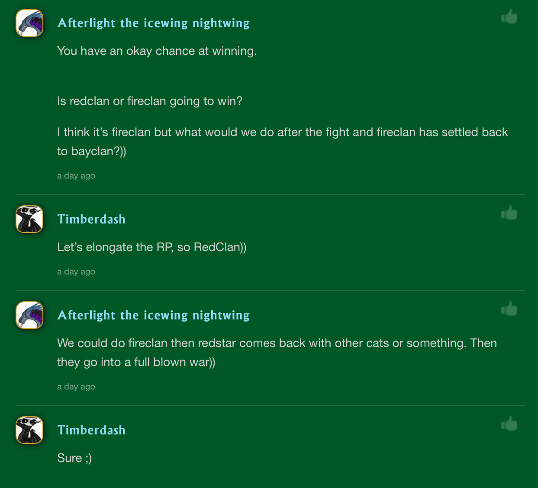Open Timberdash's avatar beside the 'Sure ;)' comment
This screenshot has height=488, width=538.
29,430
